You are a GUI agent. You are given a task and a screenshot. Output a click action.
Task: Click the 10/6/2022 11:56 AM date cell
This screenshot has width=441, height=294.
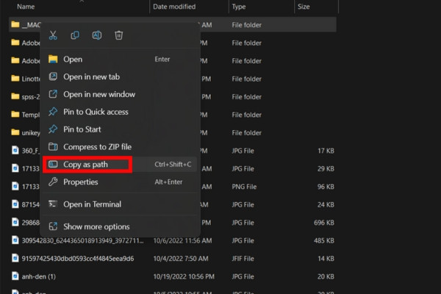pos(182,240)
